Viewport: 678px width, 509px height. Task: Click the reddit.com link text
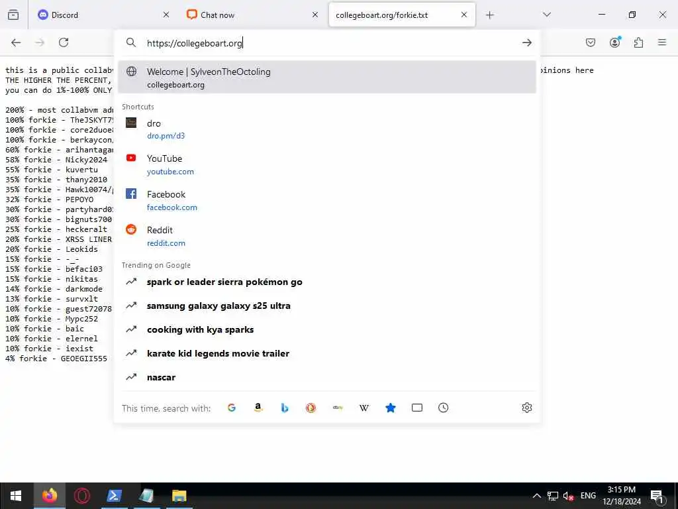pos(166,244)
